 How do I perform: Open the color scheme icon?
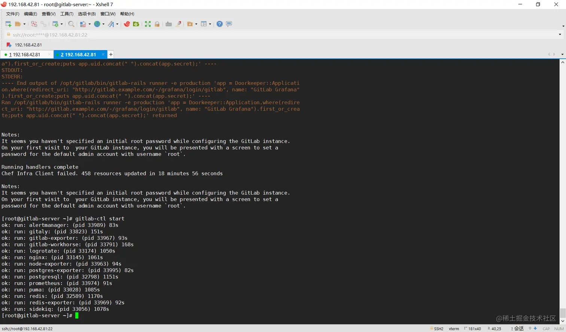(x=83, y=24)
